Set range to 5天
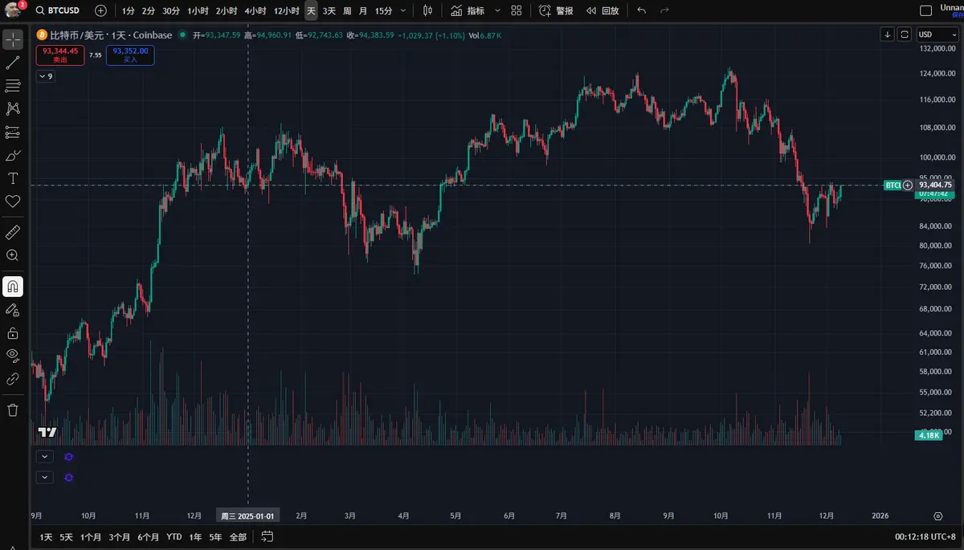The width and height of the screenshot is (964, 550). pos(66,537)
